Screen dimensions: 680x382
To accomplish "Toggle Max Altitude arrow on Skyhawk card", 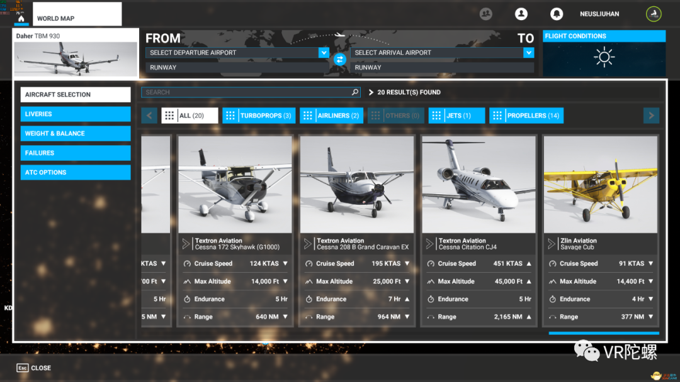I will click(x=285, y=281).
